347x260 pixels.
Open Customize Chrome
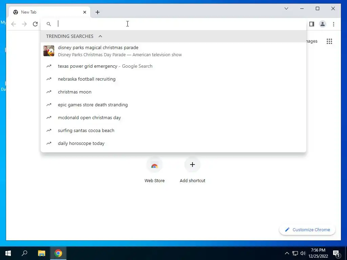coord(307,230)
